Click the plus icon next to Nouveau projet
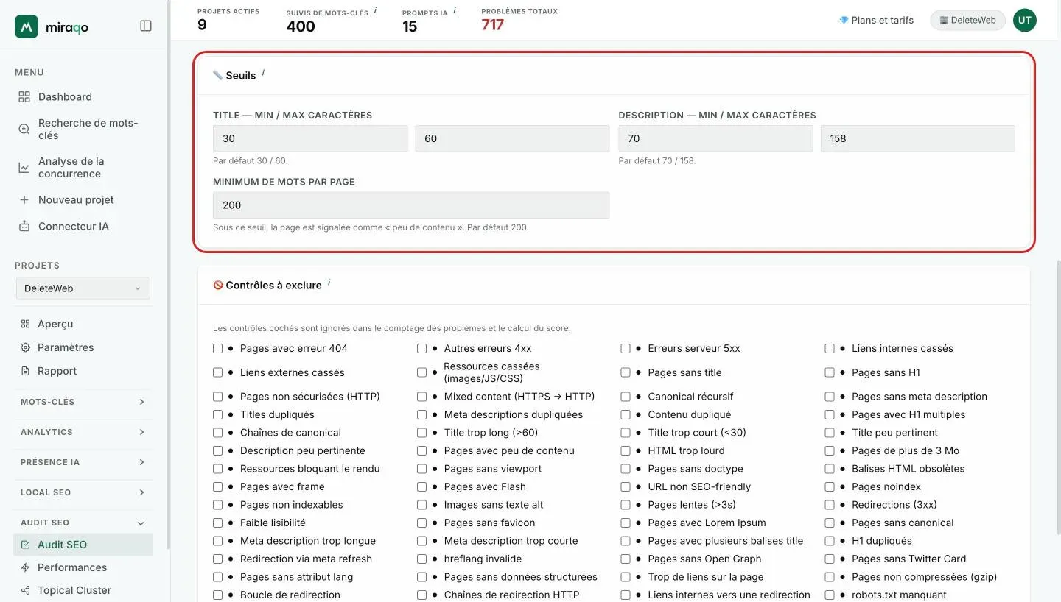The width and height of the screenshot is (1061, 602). tap(24, 199)
